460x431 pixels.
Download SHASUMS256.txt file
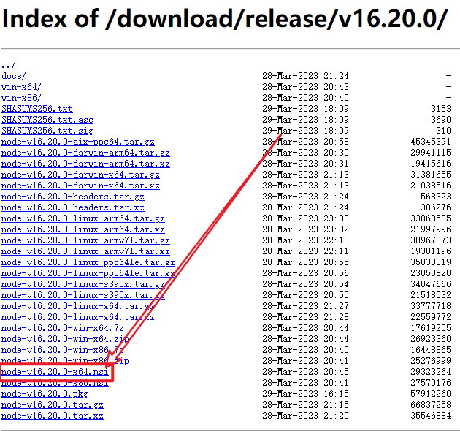[x=37, y=109]
